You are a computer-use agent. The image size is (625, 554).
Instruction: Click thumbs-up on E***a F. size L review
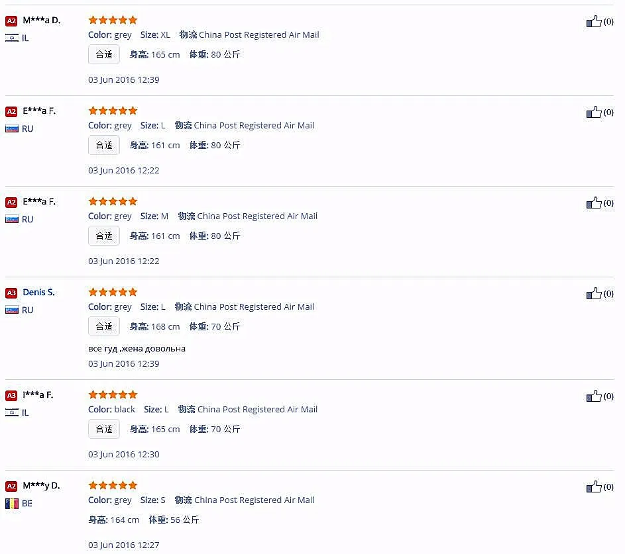[593, 113]
